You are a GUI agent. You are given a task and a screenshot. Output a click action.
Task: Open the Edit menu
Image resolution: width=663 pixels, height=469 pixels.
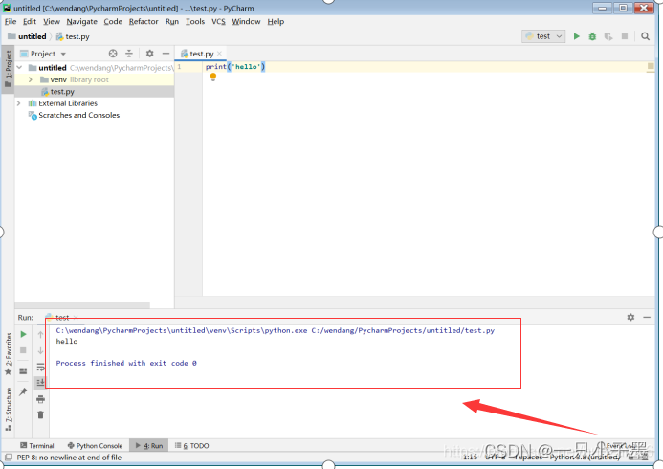click(x=29, y=22)
